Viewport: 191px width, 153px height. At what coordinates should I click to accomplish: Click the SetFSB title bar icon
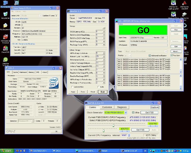click(x=86, y=103)
